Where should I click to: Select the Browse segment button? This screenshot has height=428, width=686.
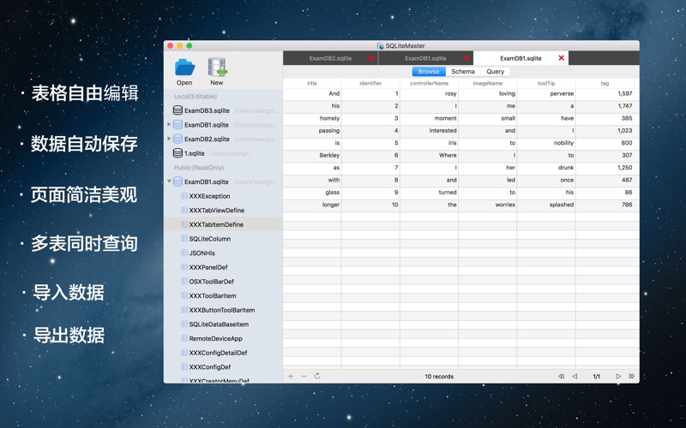pos(429,72)
